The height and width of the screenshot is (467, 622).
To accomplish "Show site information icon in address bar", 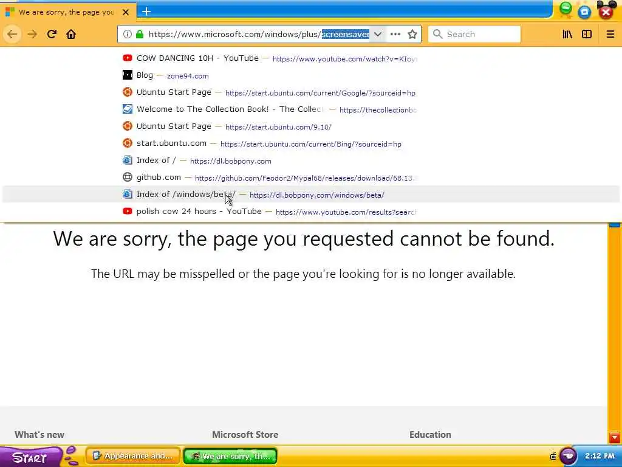I will (127, 34).
